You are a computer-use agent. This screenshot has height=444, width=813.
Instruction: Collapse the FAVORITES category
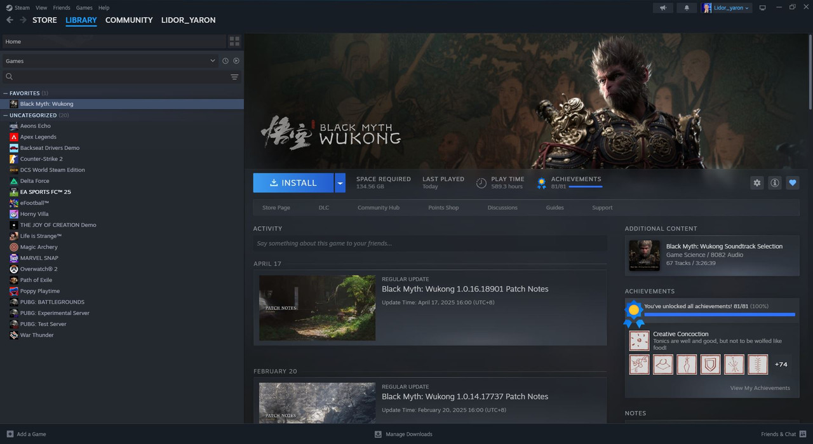pos(6,93)
